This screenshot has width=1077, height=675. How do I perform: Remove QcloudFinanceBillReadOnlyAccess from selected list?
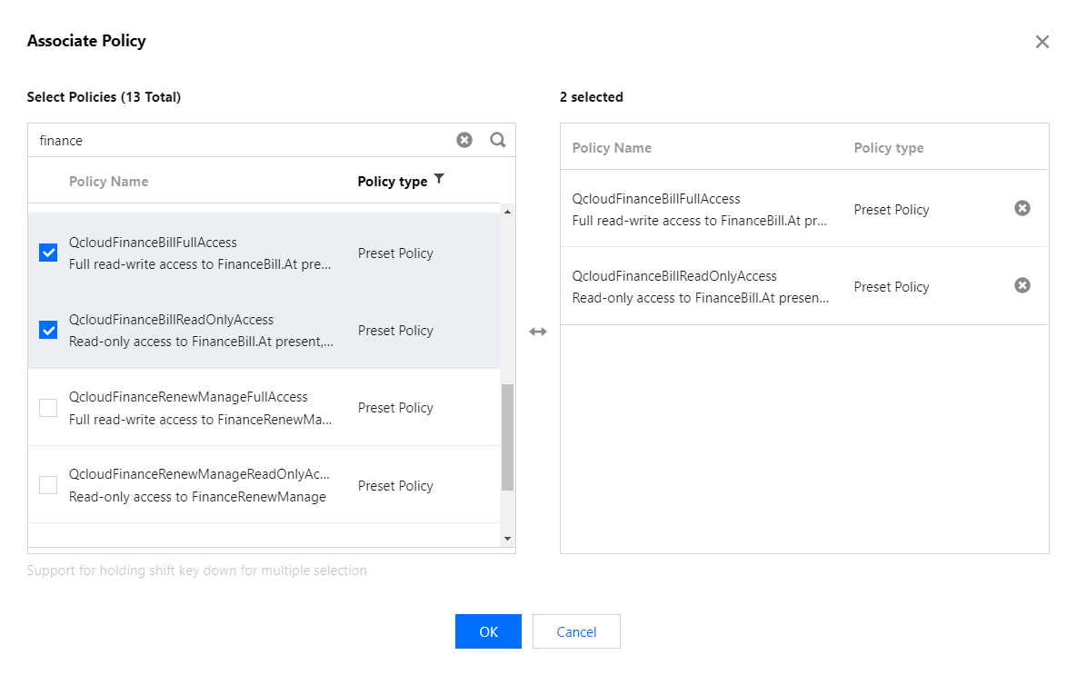click(x=1022, y=286)
